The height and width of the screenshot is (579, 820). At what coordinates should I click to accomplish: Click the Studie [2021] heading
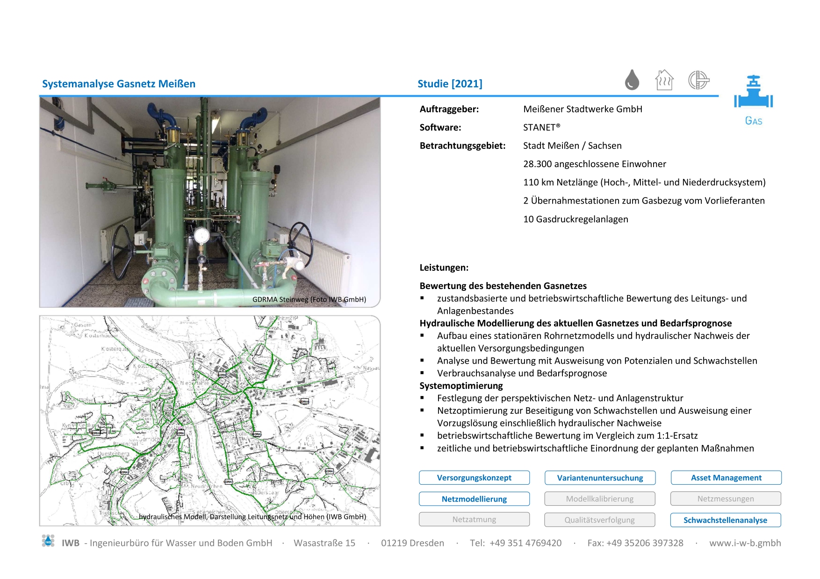450,84
